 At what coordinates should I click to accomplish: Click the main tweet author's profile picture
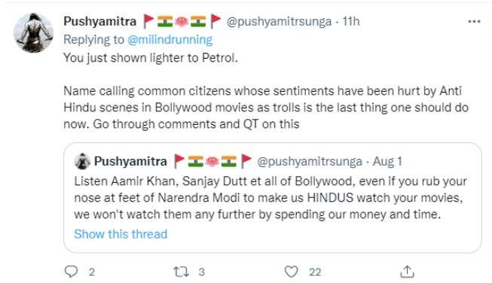(x=33, y=32)
